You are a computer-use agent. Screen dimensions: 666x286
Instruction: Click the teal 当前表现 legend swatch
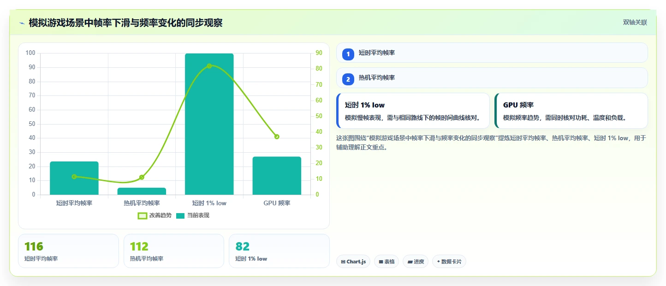[x=180, y=216]
